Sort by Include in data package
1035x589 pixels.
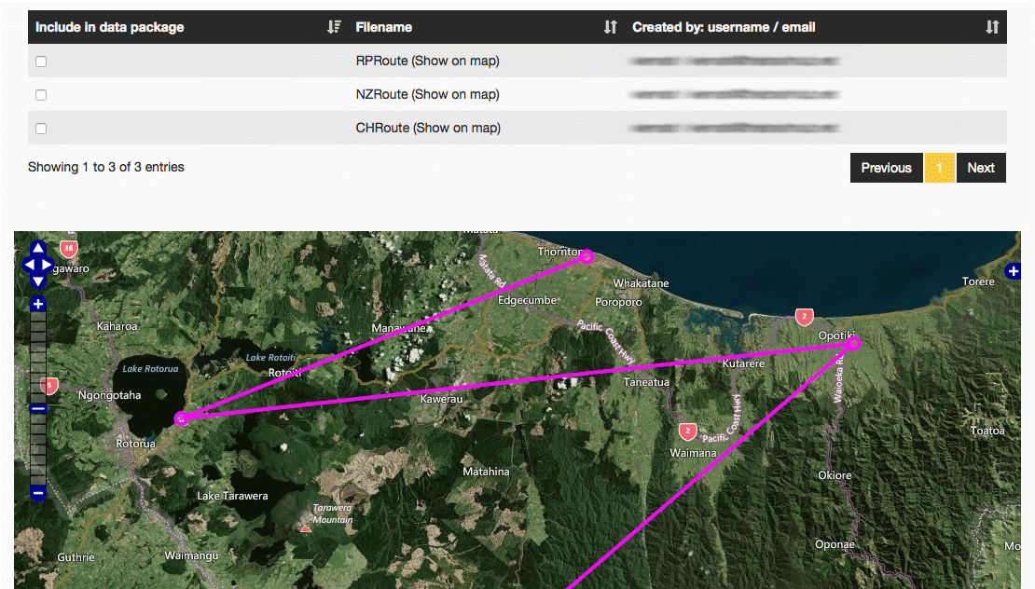[x=334, y=27]
